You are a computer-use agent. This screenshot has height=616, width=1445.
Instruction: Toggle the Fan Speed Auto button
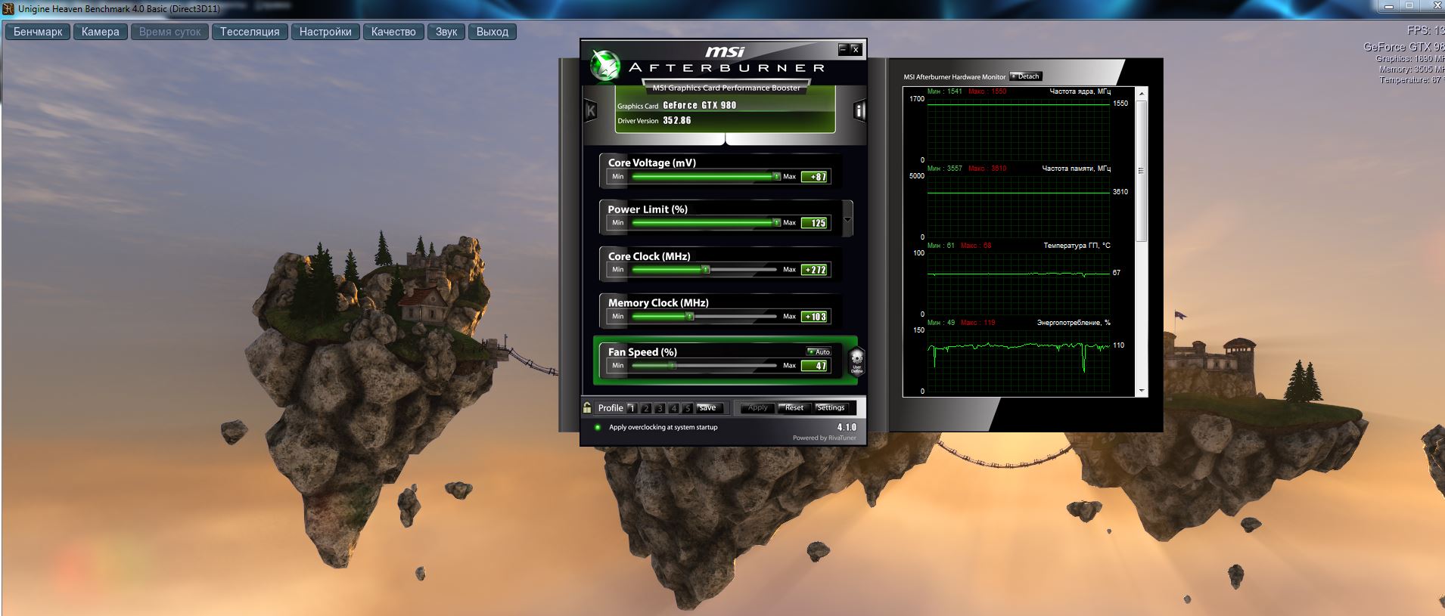(x=819, y=351)
